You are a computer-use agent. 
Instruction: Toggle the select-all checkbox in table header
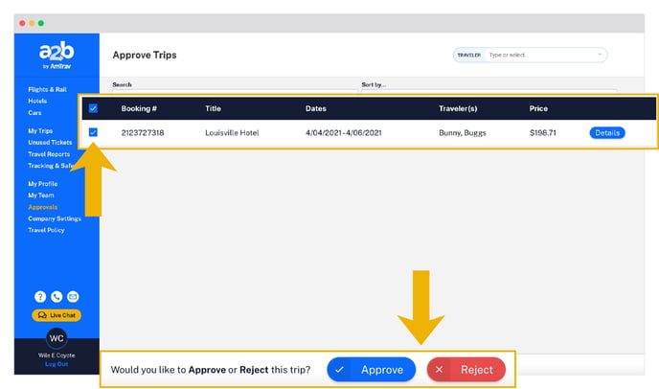click(93, 108)
